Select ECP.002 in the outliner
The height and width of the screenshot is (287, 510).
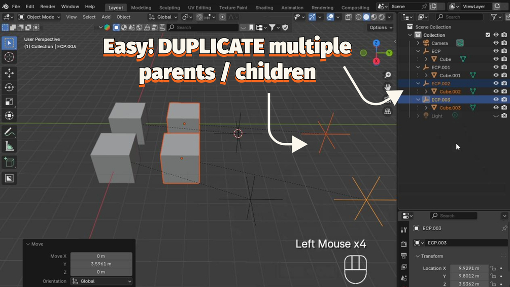click(x=440, y=83)
